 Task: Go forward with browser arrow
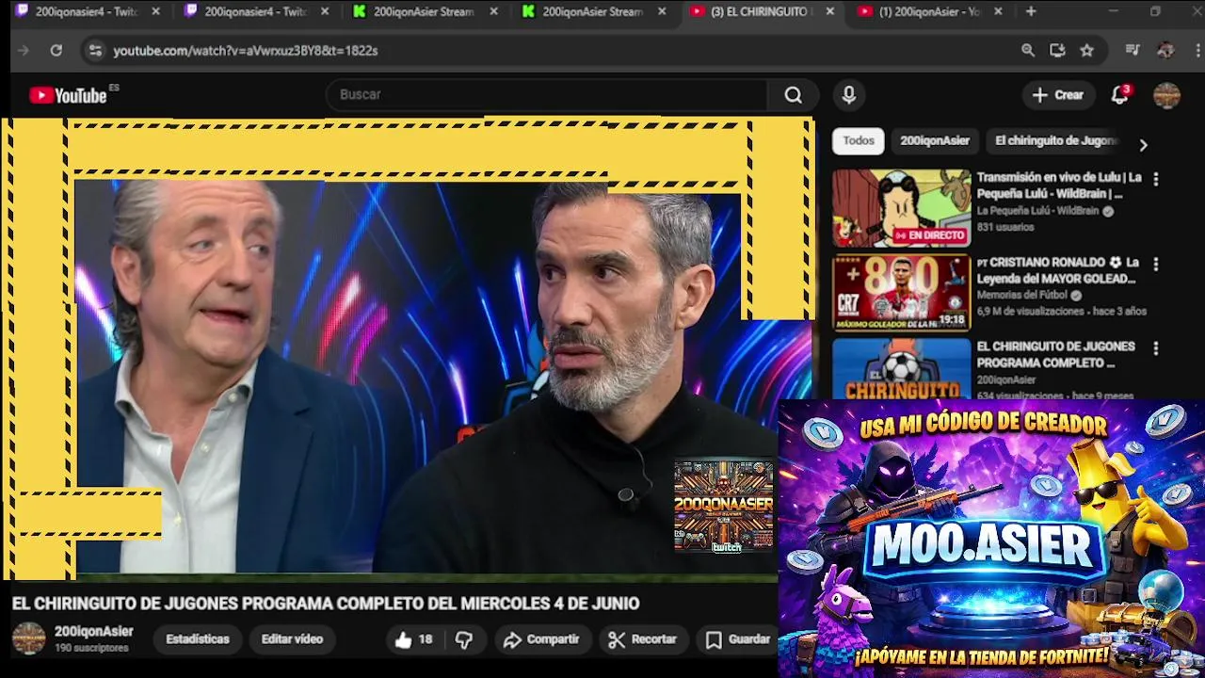point(24,51)
